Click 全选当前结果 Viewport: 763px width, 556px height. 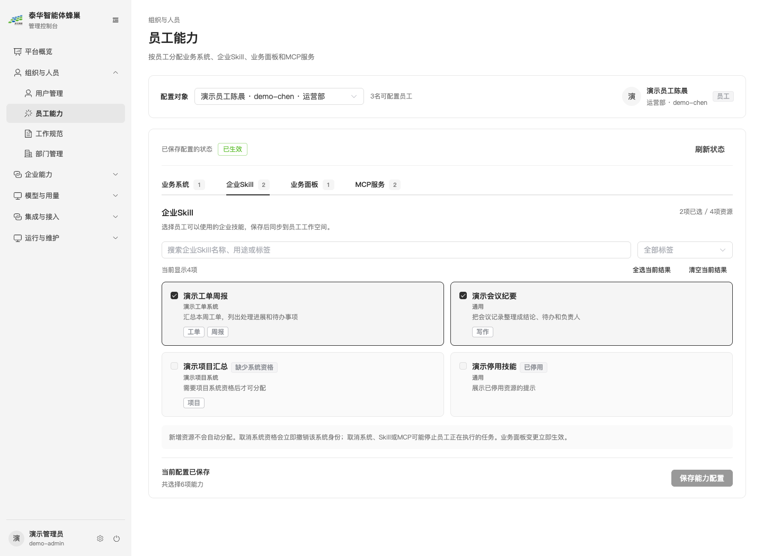tap(652, 270)
